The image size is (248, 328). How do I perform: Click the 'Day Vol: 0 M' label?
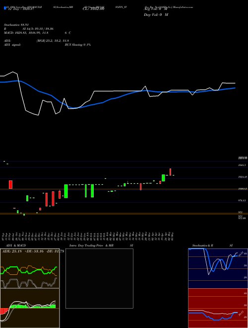click(156, 15)
